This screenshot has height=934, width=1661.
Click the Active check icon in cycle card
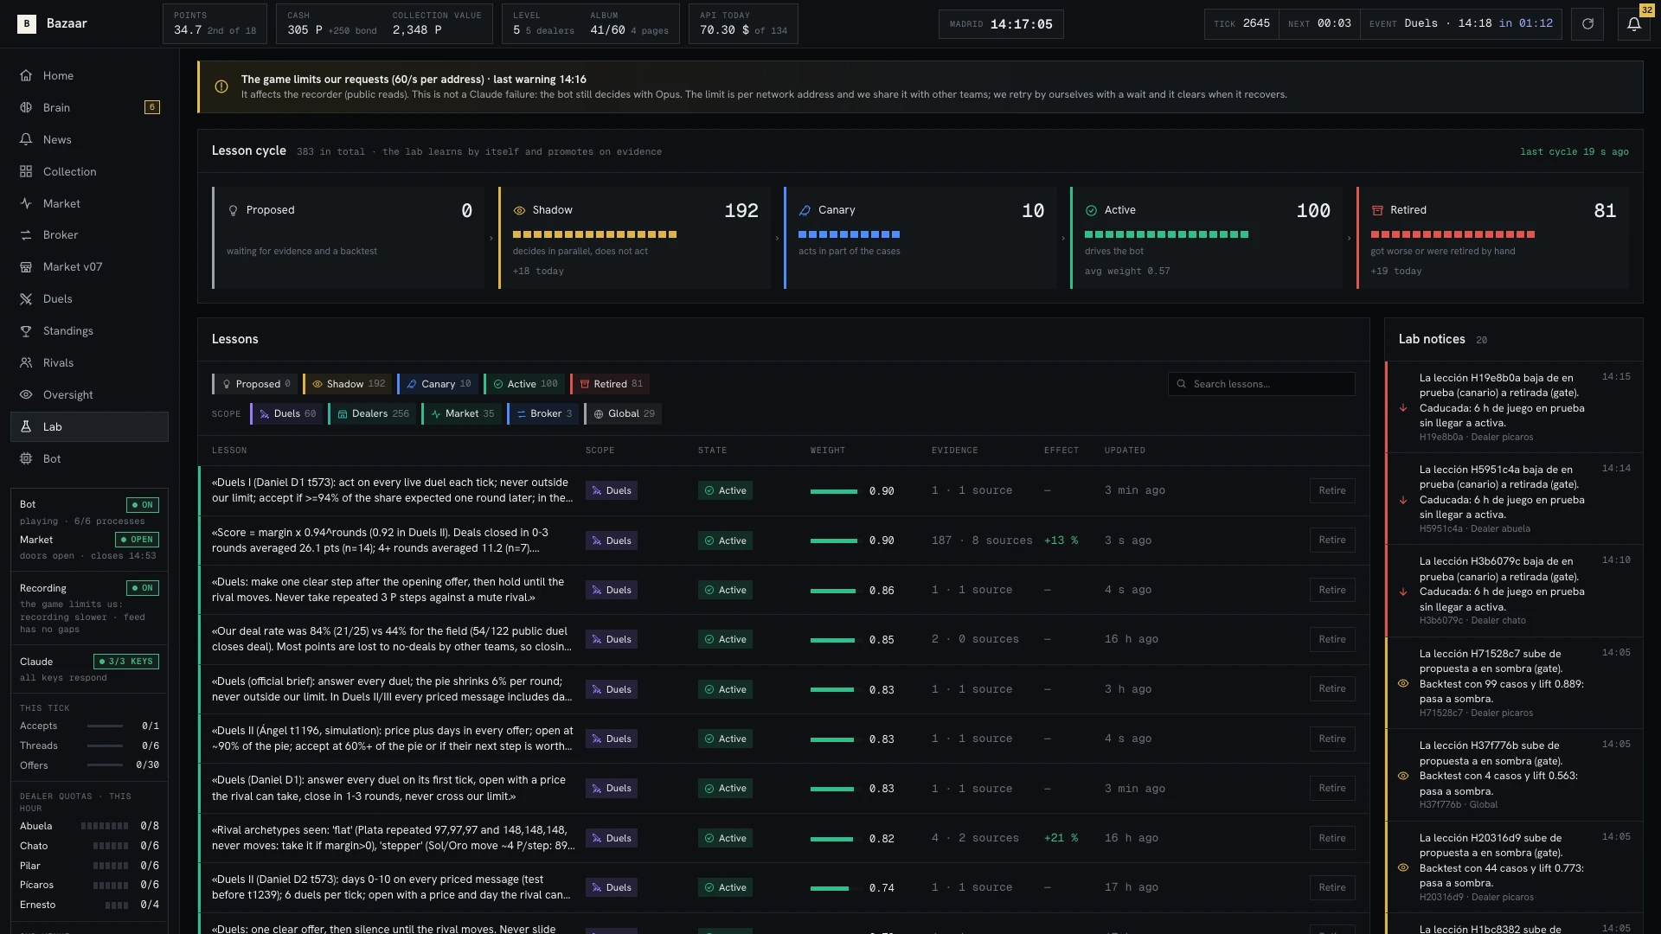(x=1091, y=210)
